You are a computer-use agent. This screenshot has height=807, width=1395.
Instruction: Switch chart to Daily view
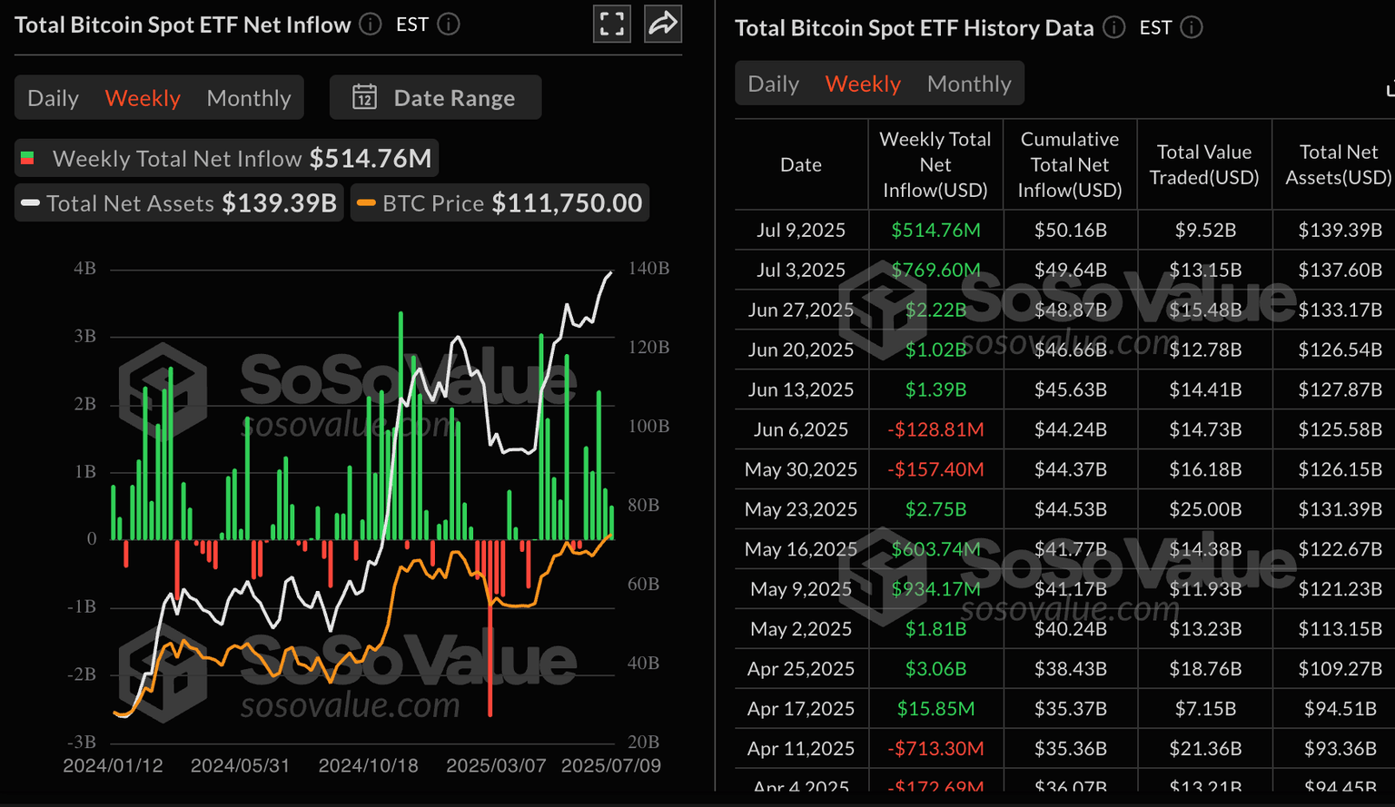[53, 98]
